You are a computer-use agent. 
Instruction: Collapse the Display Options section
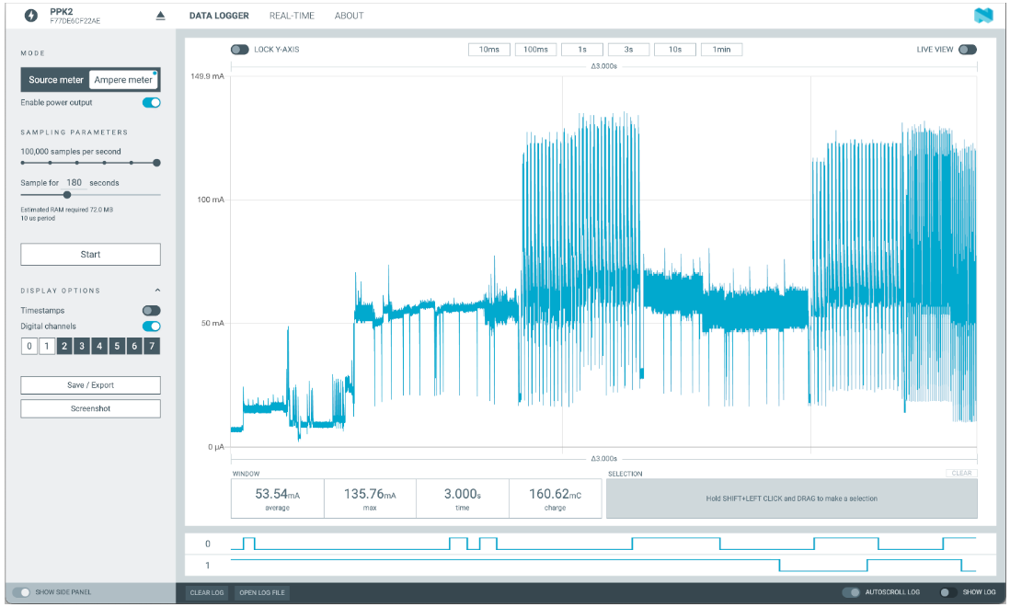(156, 291)
